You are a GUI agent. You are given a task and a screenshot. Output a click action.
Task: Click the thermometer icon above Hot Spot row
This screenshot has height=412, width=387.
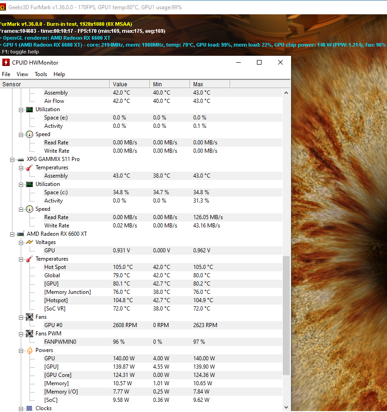pyautogui.click(x=30, y=259)
